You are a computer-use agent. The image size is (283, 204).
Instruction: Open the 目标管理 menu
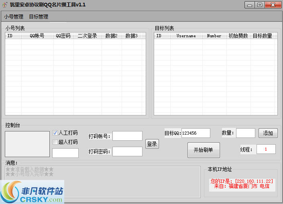coord(39,17)
